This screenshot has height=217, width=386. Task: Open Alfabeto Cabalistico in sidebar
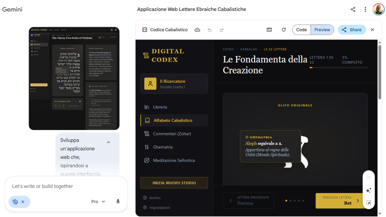tap(174, 120)
